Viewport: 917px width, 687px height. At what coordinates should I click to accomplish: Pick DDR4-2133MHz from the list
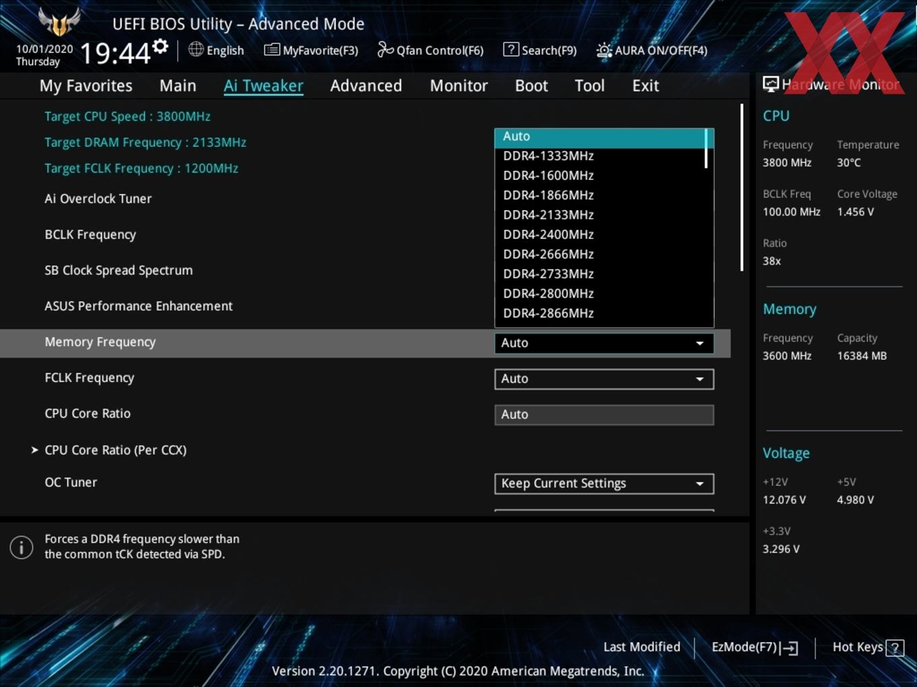pyautogui.click(x=600, y=215)
